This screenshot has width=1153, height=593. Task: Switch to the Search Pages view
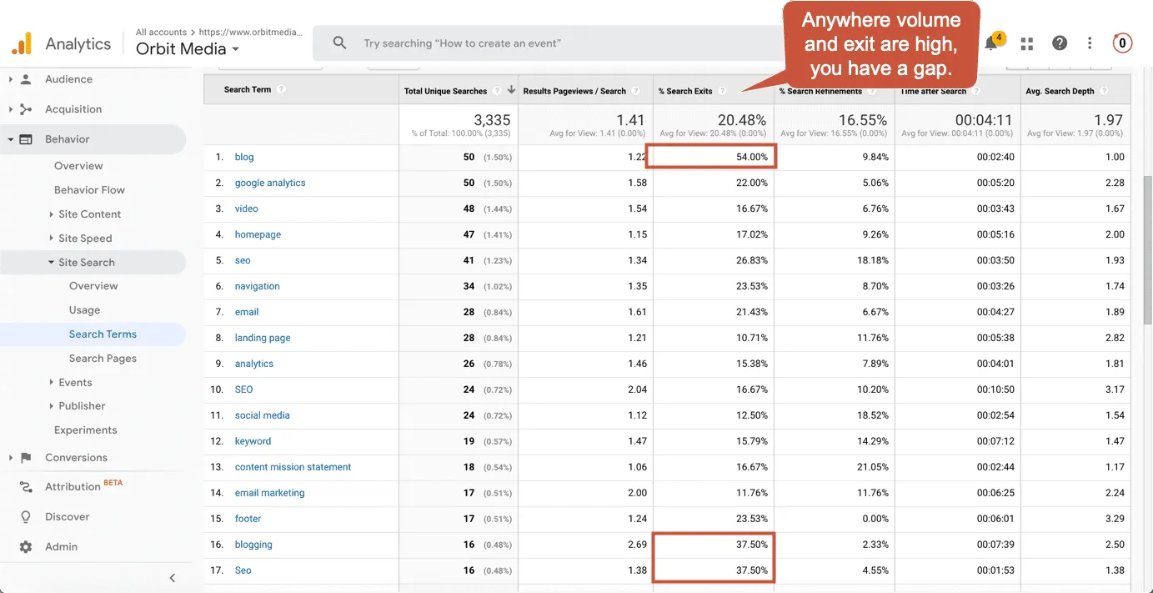coord(103,358)
